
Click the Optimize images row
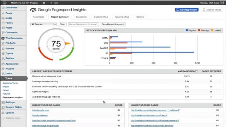tap(126, 92)
